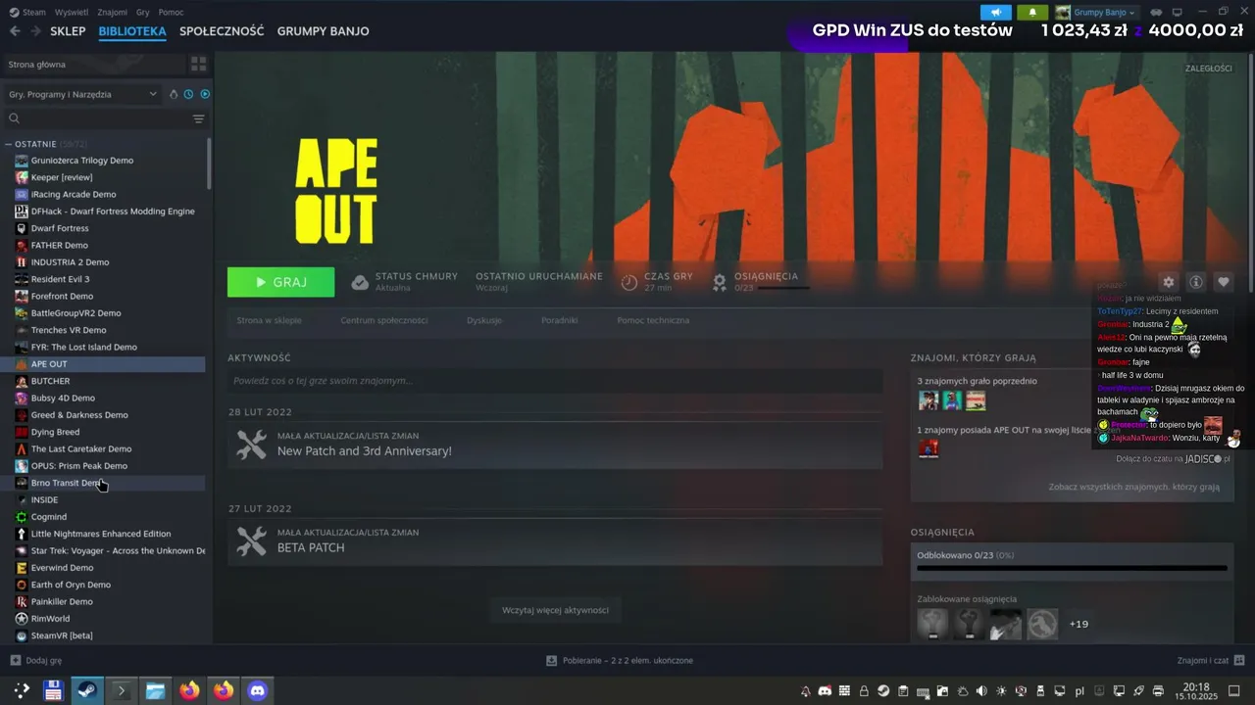
Task: Open the Gry menu
Action: point(143,12)
